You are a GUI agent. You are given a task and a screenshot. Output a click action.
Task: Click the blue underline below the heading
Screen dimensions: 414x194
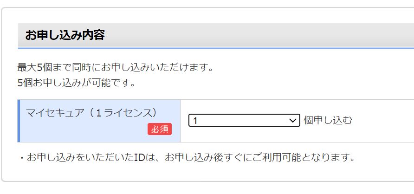pos(216,48)
